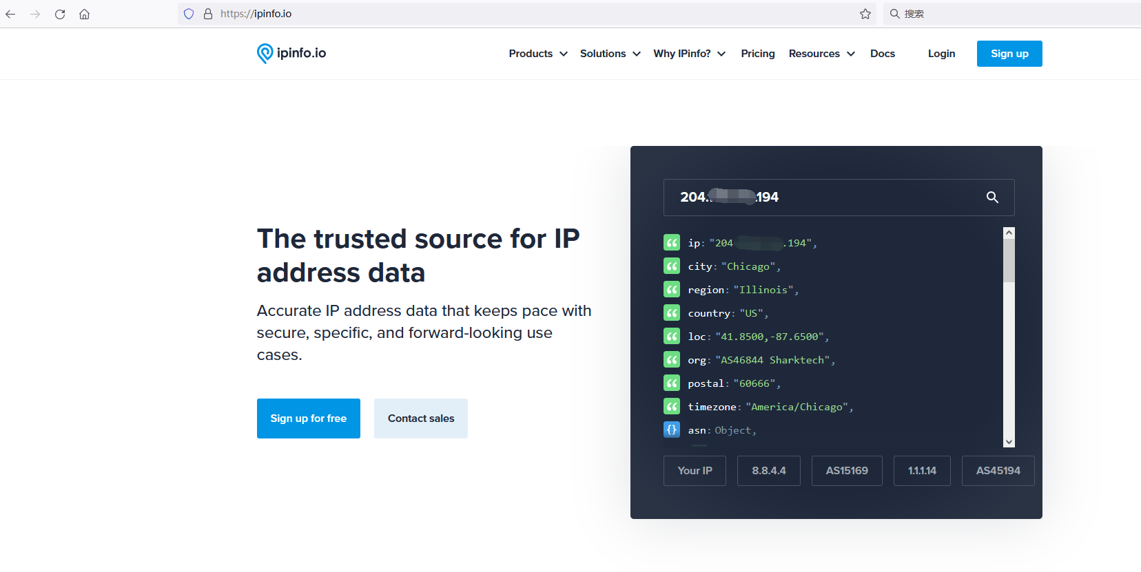The height and width of the screenshot is (572, 1141).
Task: Click the magnifier icon in IP search box
Action: (x=992, y=198)
